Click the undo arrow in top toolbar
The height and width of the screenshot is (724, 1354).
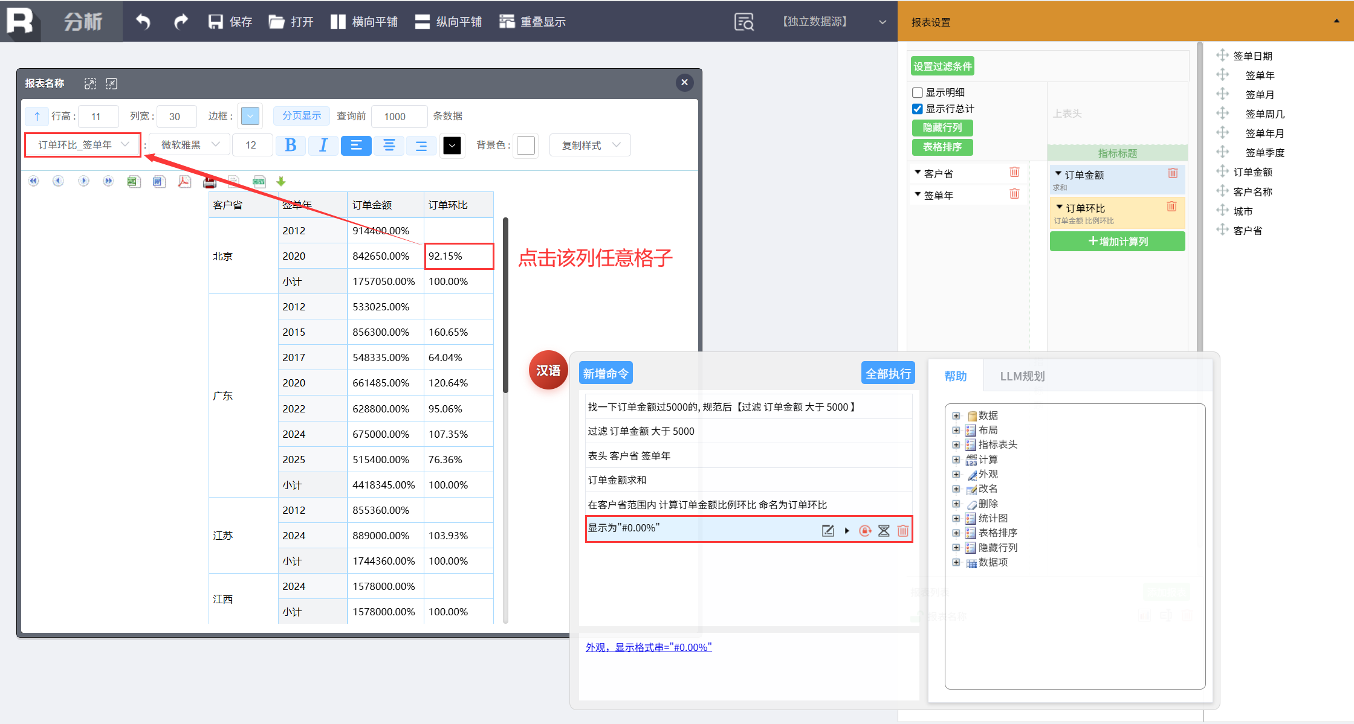point(143,22)
